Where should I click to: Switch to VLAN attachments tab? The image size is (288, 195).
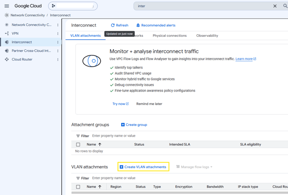click(x=86, y=36)
